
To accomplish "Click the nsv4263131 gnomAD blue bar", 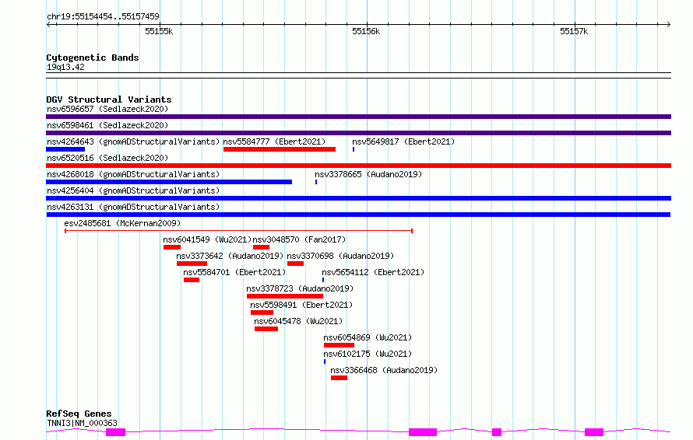I will 358,215.
